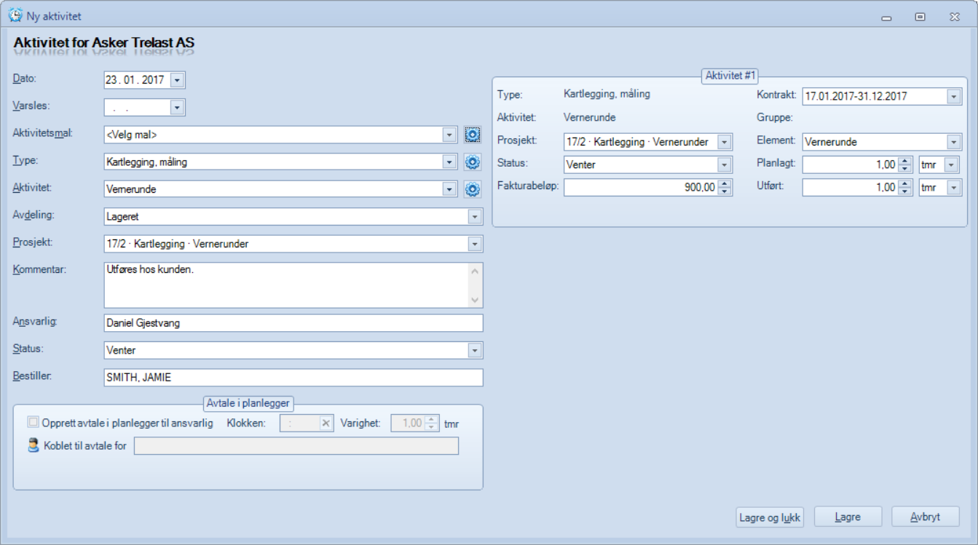Open the Dato date picker dropdown
This screenshot has height=545, width=978.
[x=178, y=80]
